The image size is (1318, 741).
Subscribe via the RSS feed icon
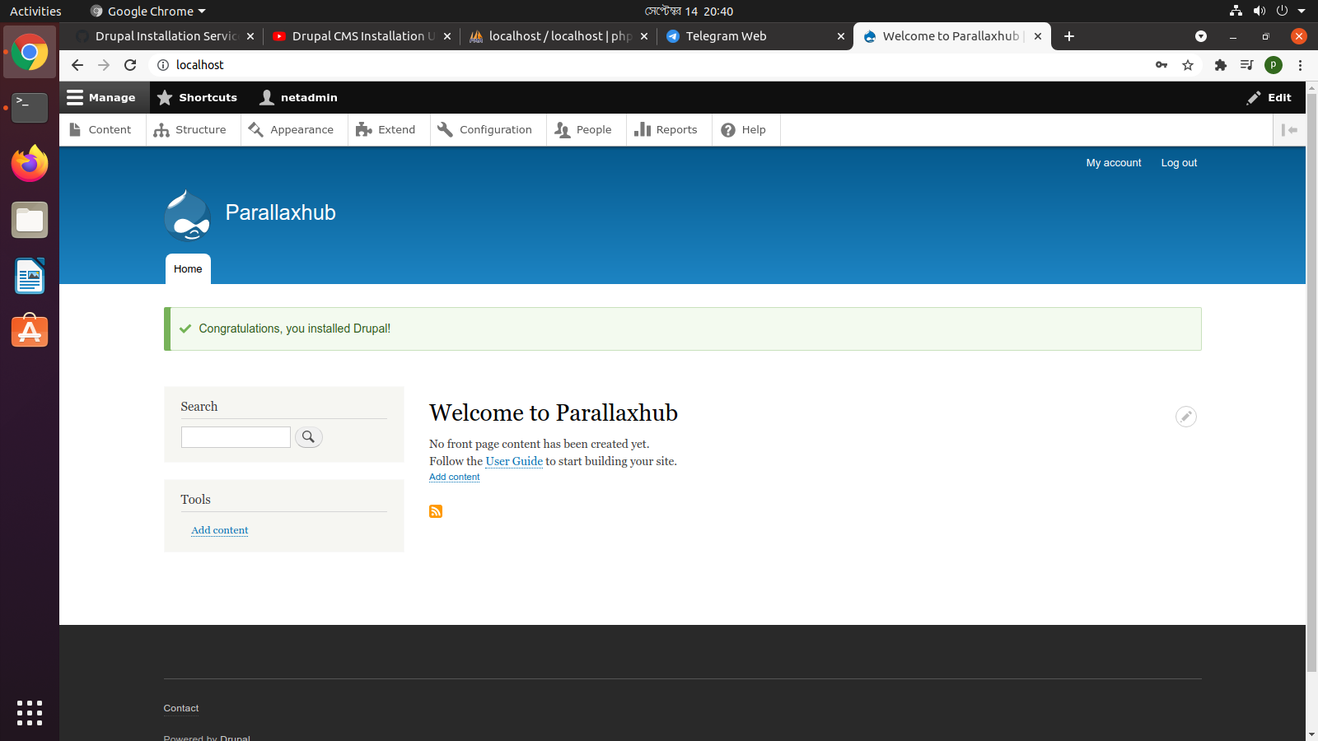tap(435, 511)
